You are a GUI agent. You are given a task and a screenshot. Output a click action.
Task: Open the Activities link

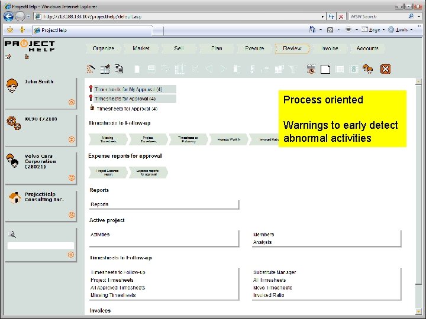tap(100, 235)
